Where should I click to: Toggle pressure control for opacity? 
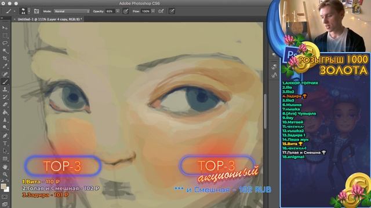click(126, 11)
